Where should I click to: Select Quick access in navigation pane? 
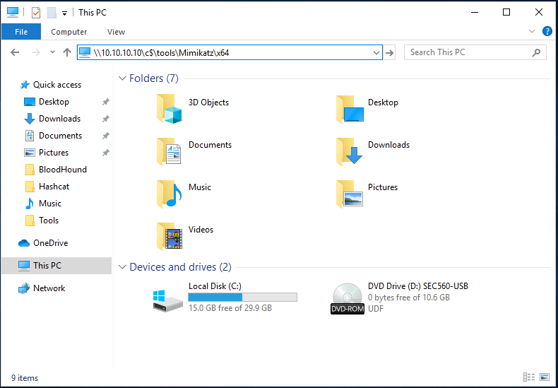57,85
